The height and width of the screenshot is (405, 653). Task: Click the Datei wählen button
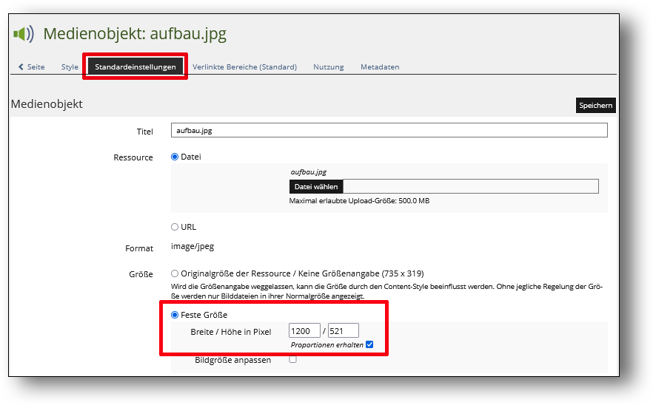point(316,187)
